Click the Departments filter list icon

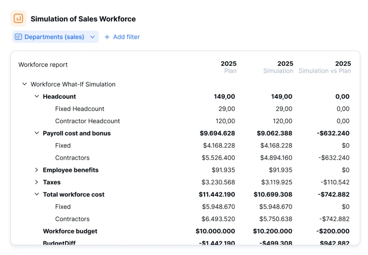coord(18,37)
